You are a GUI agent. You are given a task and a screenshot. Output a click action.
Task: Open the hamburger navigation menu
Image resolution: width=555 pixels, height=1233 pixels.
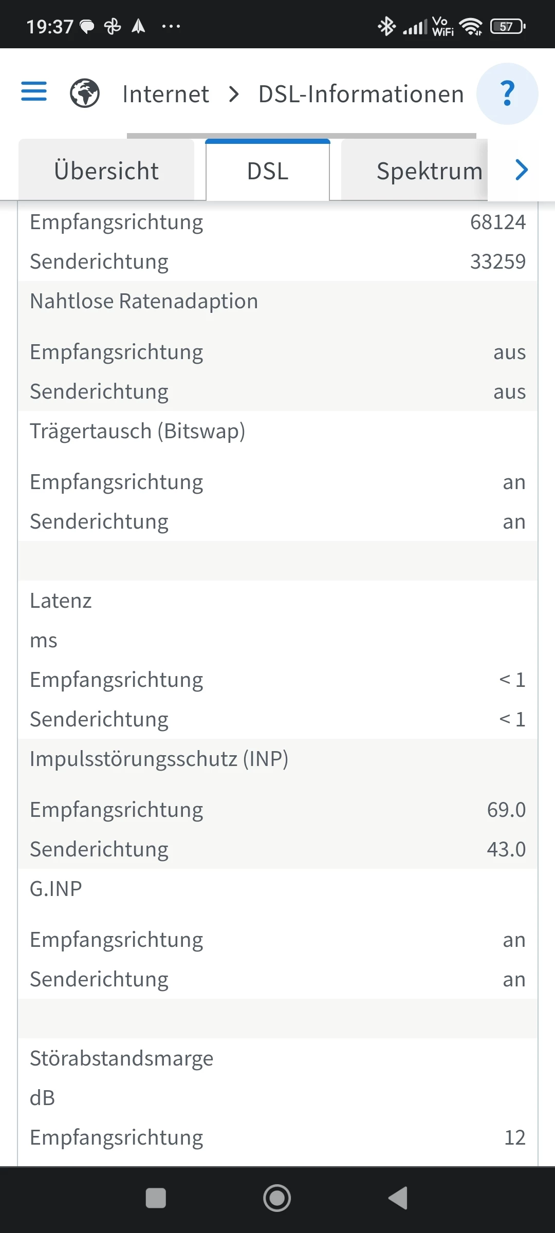34,92
